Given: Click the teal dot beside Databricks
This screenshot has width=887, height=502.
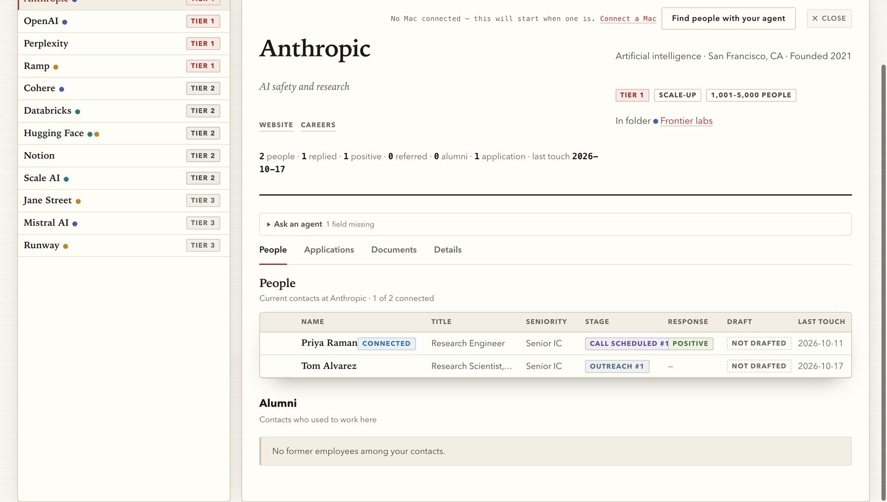Looking at the screenshot, I should coord(77,112).
